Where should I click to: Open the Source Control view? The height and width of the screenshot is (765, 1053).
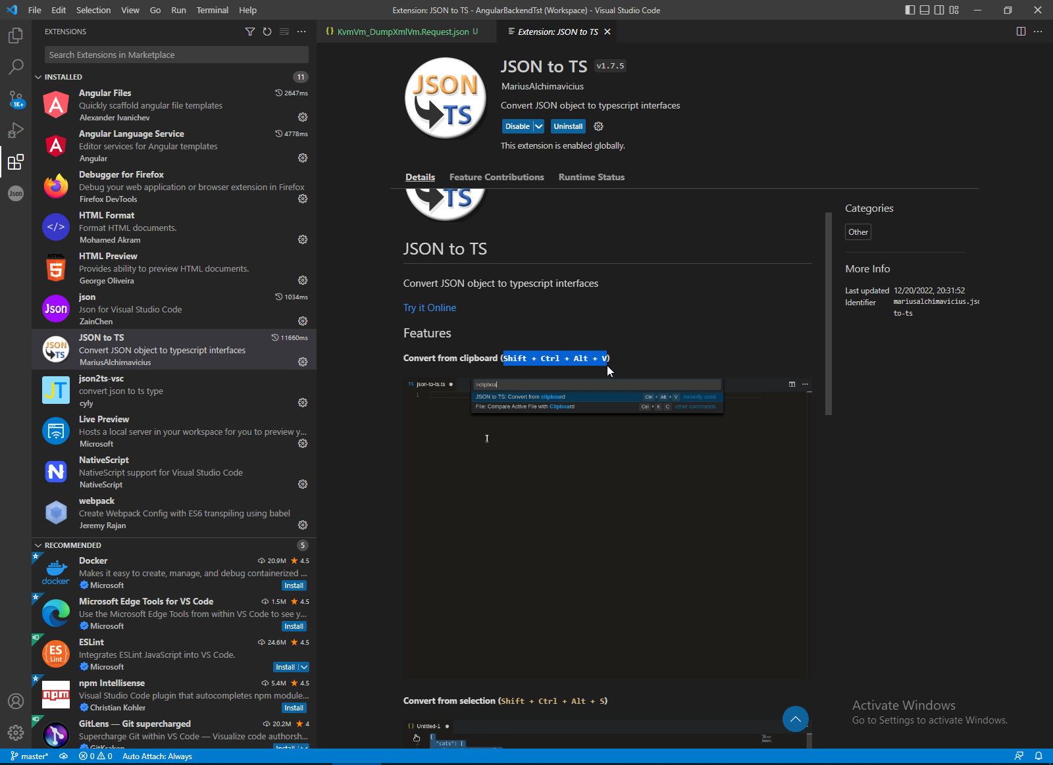pyautogui.click(x=16, y=99)
